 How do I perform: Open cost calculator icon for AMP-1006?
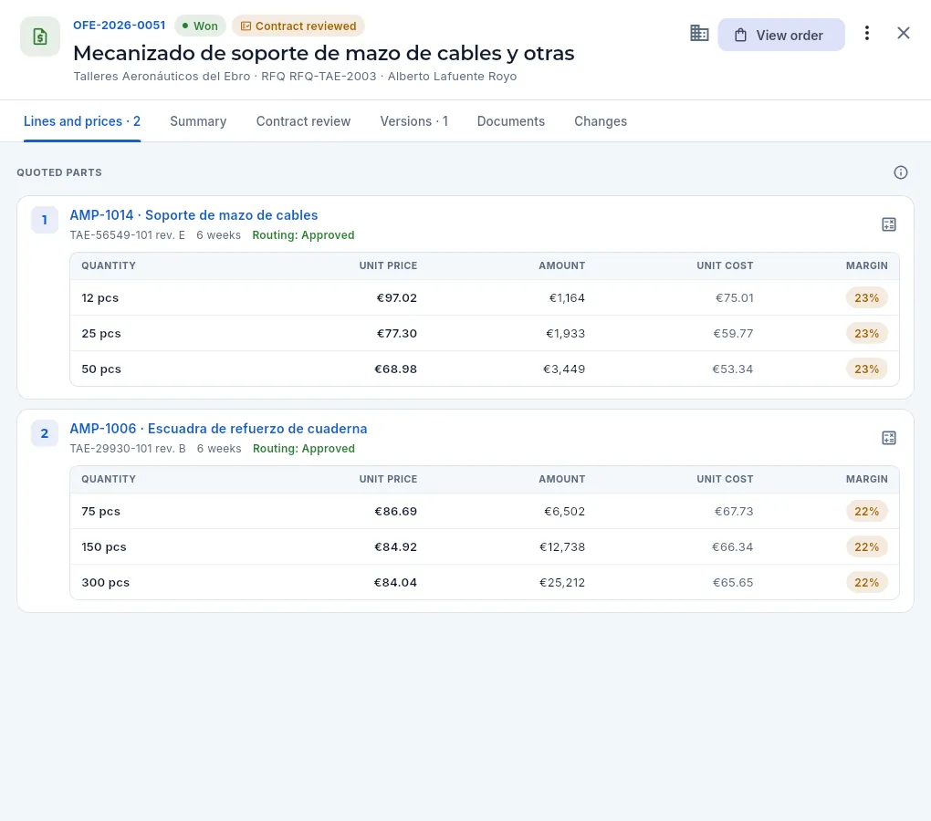click(889, 438)
